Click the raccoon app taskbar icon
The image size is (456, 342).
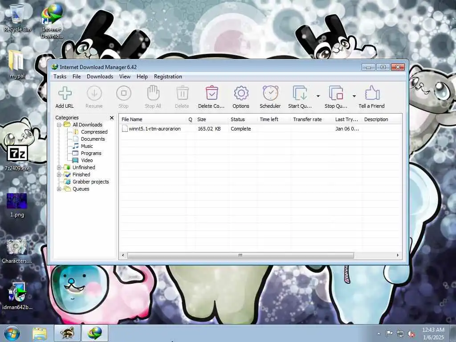[67, 333]
